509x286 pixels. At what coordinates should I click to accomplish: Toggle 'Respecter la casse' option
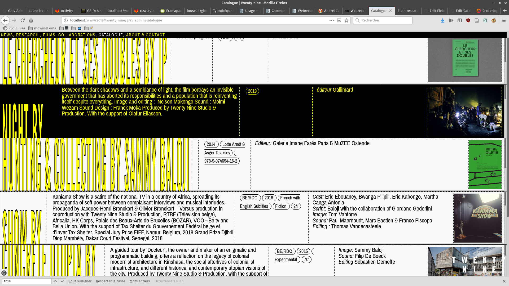pos(110,281)
